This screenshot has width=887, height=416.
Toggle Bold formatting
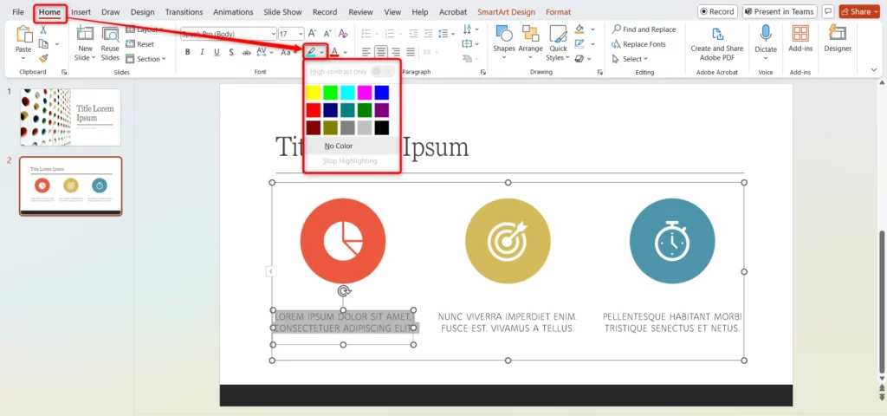click(187, 52)
